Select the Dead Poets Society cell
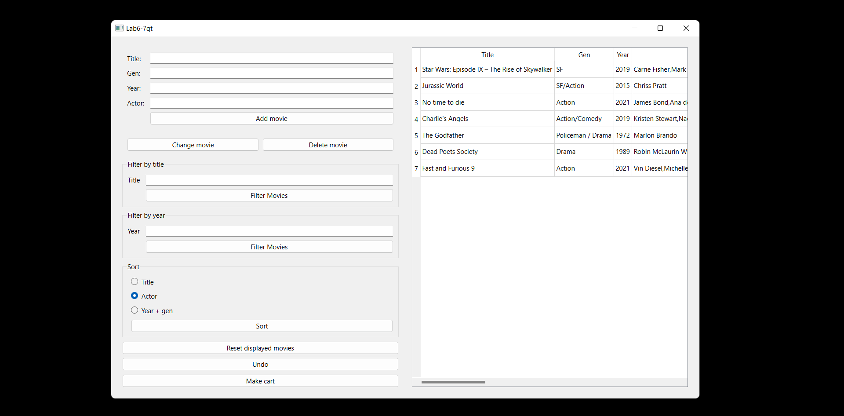 click(487, 152)
